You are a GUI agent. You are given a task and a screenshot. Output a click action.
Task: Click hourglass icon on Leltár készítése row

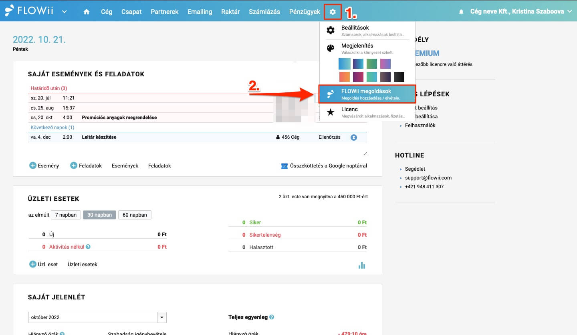coord(354,137)
